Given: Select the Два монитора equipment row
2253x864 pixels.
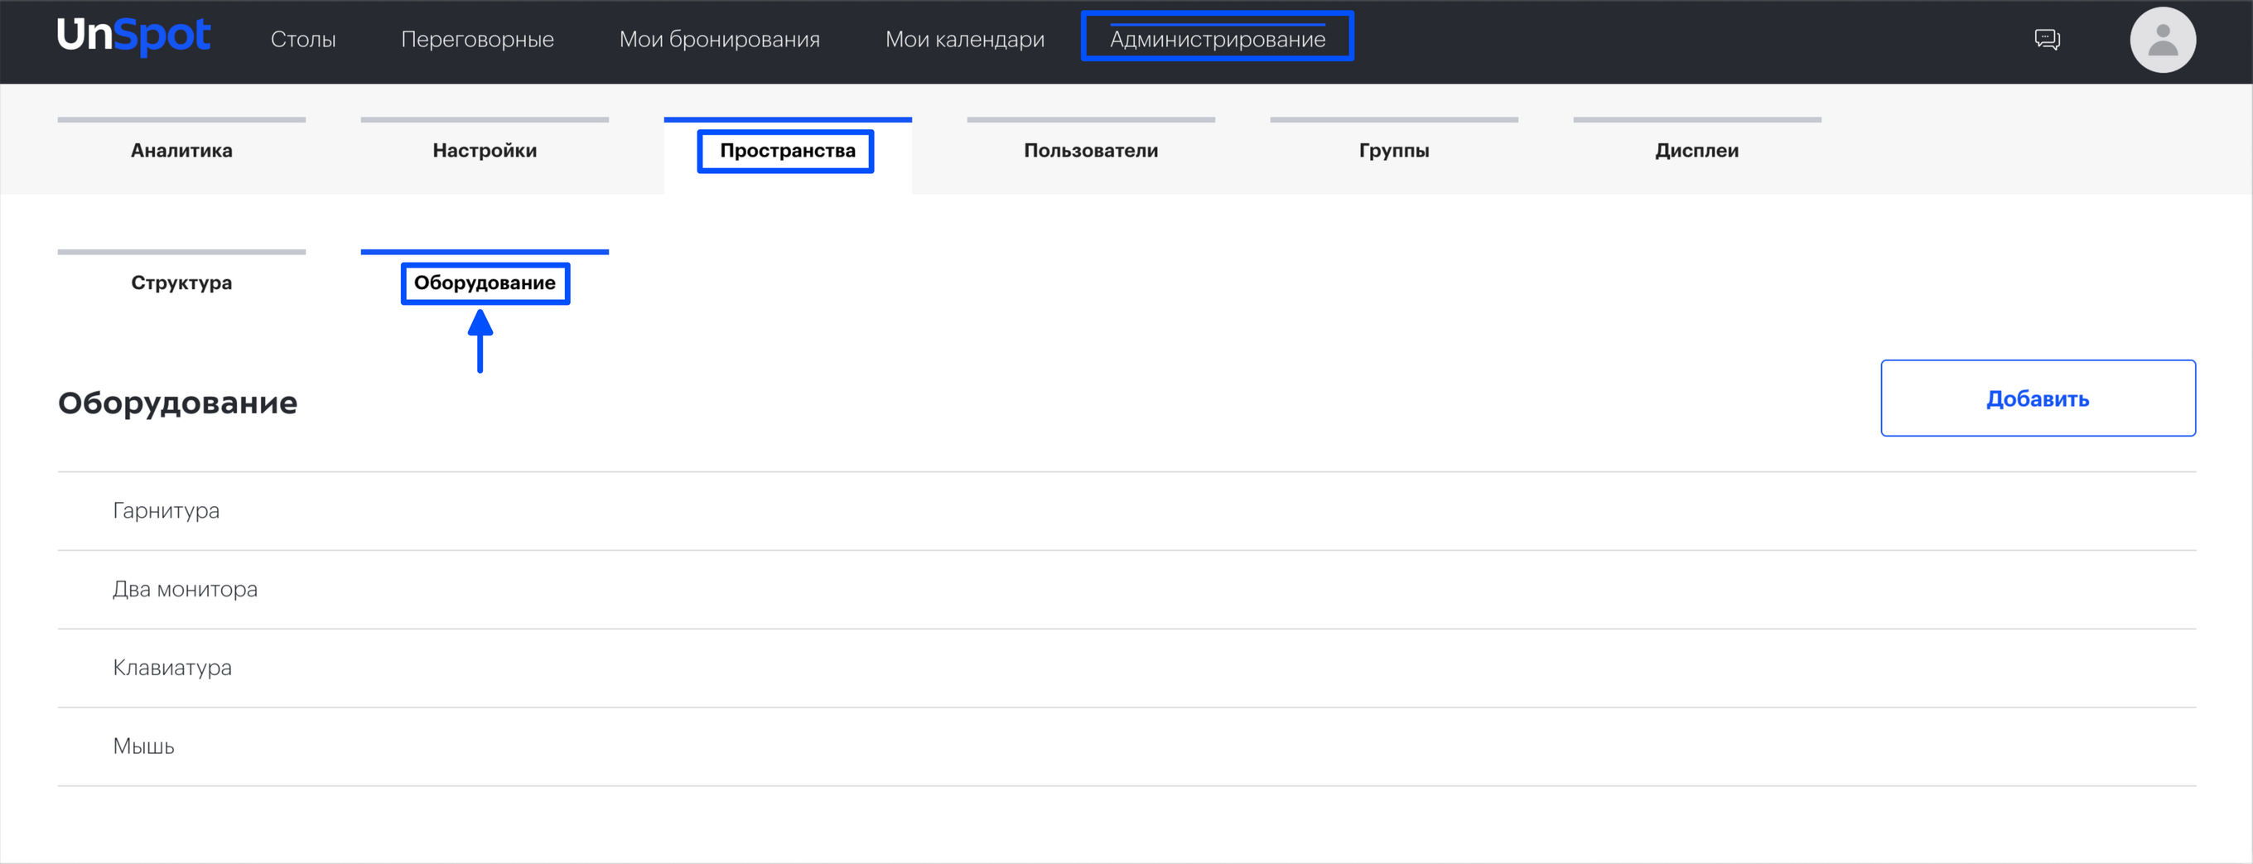Looking at the screenshot, I should click(x=1126, y=590).
